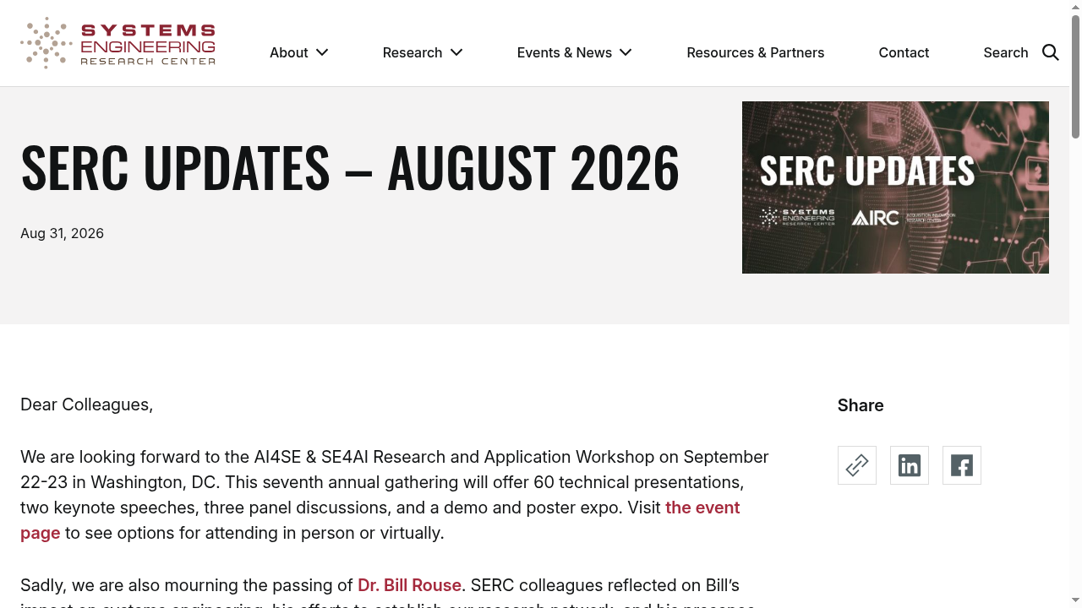1082x608 pixels.
Task: Click the 'Dear Colleagues,' greeting text
Action: click(86, 404)
